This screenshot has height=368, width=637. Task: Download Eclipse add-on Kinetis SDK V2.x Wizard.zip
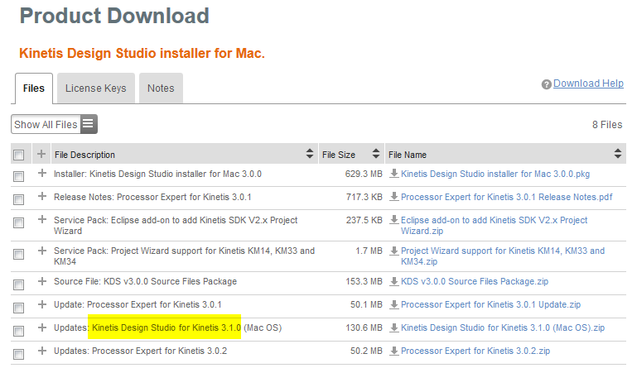coord(494,225)
